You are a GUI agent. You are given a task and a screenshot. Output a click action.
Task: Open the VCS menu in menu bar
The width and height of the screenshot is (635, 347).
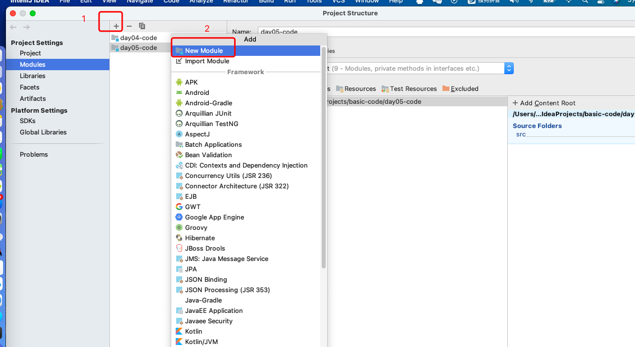tap(339, 1)
